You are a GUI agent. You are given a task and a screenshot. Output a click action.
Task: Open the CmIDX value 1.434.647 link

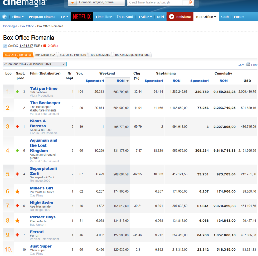pos(26,46)
